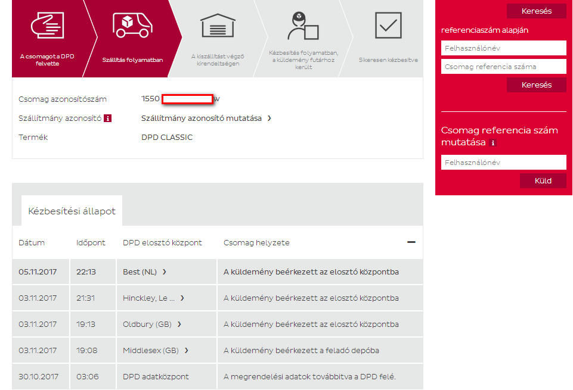Click status text in the Best (NL) row
This screenshot has width=573, height=390.
coord(311,272)
